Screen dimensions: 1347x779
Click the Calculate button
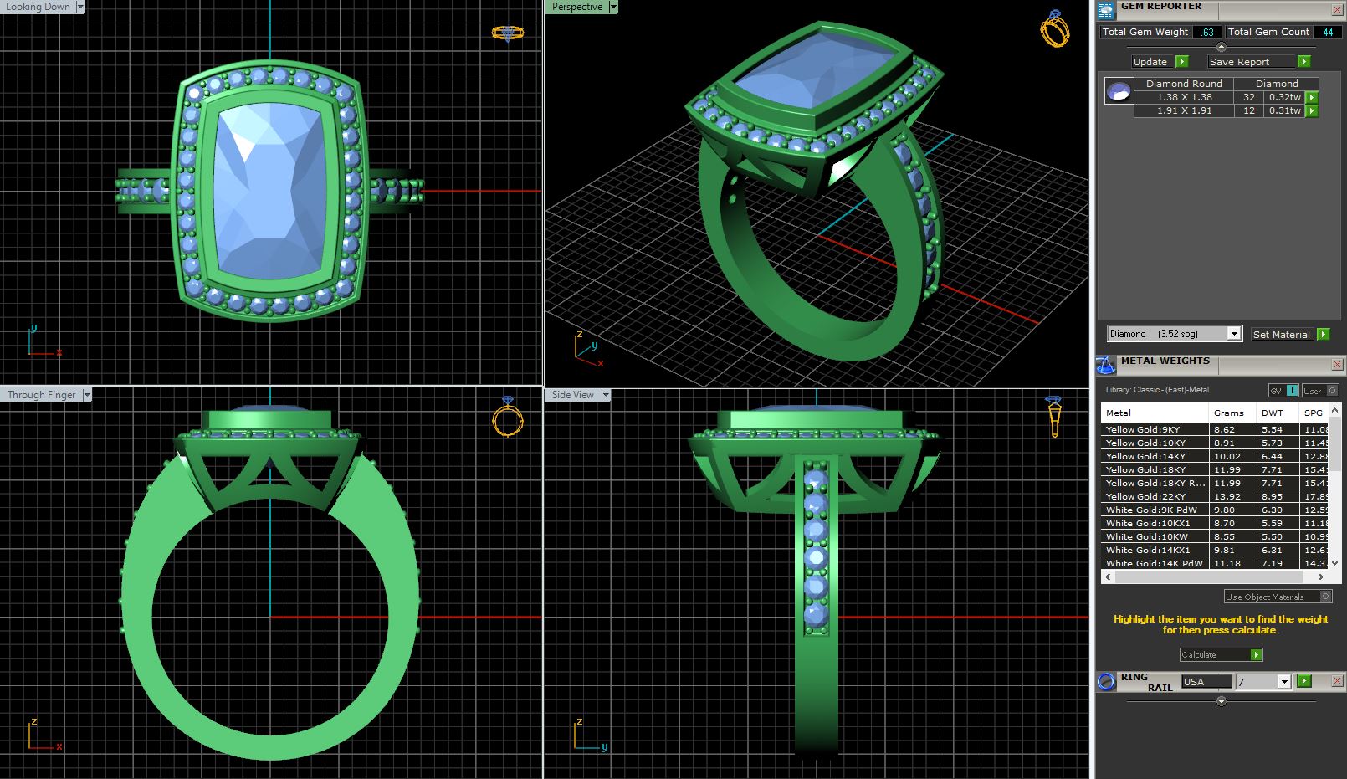pyautogui.click(x=1220, y=654)
